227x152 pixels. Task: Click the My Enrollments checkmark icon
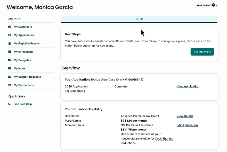10,52
